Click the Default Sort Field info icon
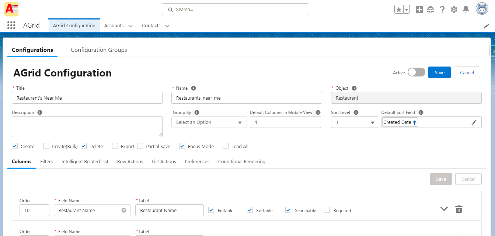The image size is (495, 236). point(421,112)
